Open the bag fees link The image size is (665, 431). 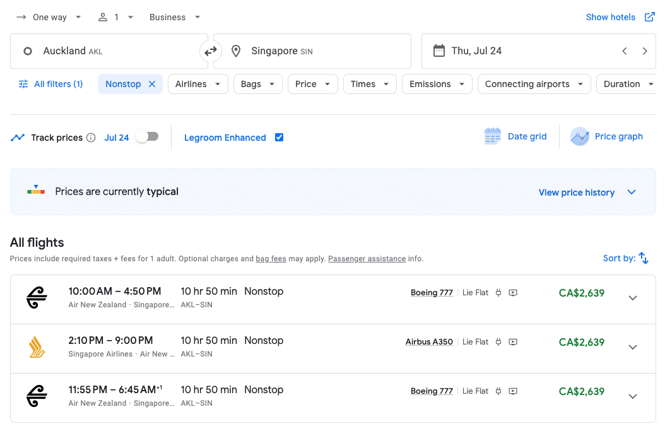click(271, 259)
